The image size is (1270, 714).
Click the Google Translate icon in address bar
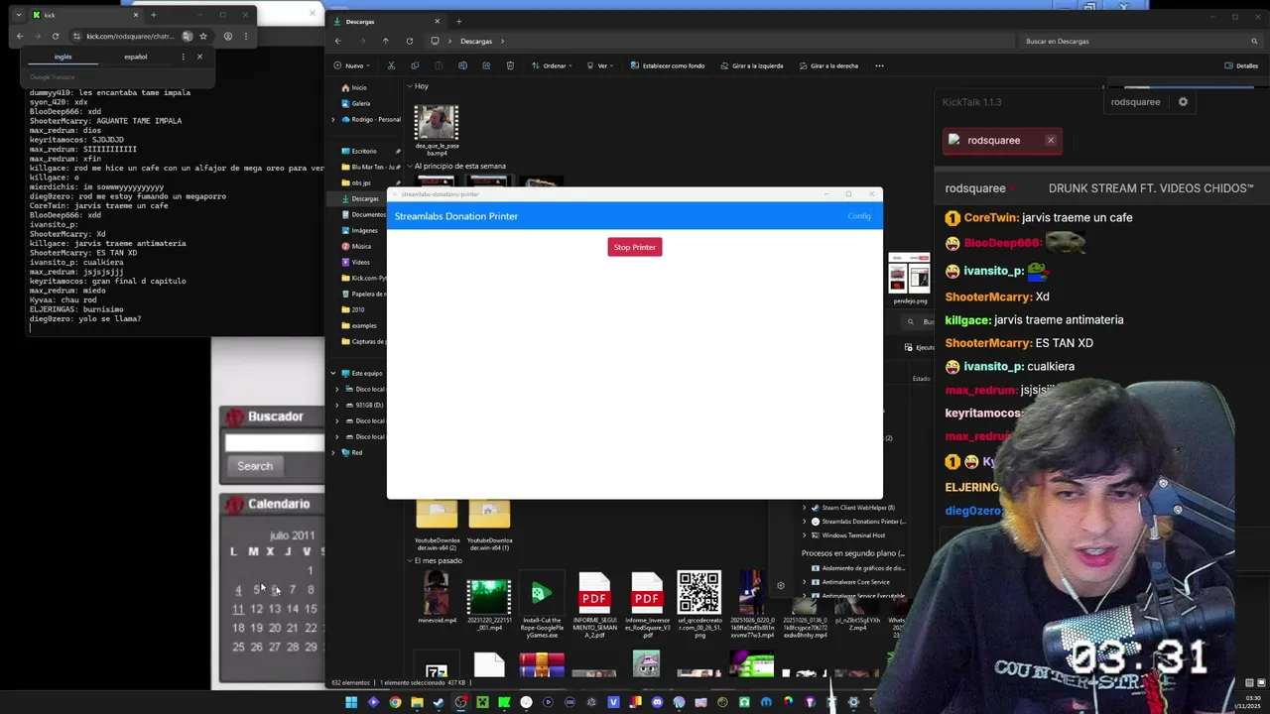coord(187,37)
